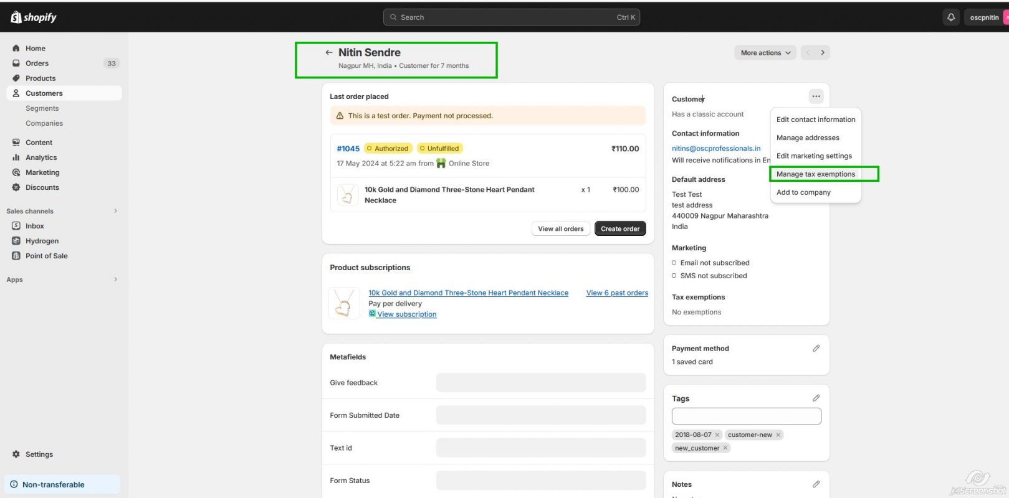Open Settings in the sidebar
This screenshot has height=498, width=1009.
pos(39,454)
